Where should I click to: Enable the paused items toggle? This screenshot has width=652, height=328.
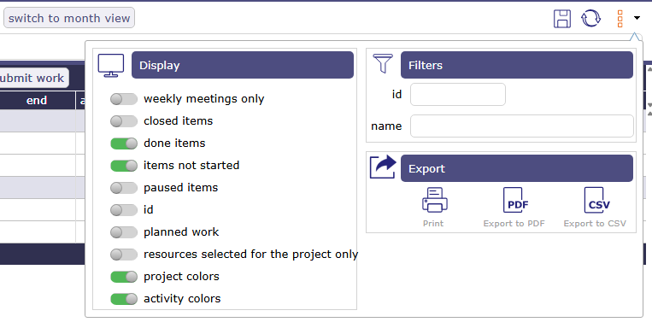pyautogui.click(x=124, y=188)
